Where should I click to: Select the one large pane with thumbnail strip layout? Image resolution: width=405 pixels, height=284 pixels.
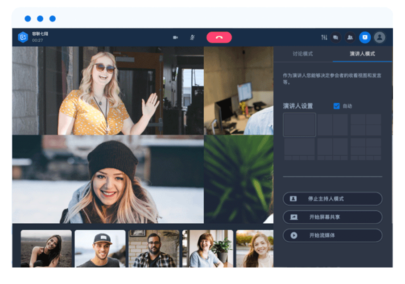(x=299, y=149)
